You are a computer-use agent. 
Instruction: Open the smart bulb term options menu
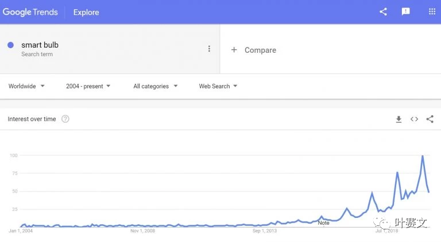point(209,49)
